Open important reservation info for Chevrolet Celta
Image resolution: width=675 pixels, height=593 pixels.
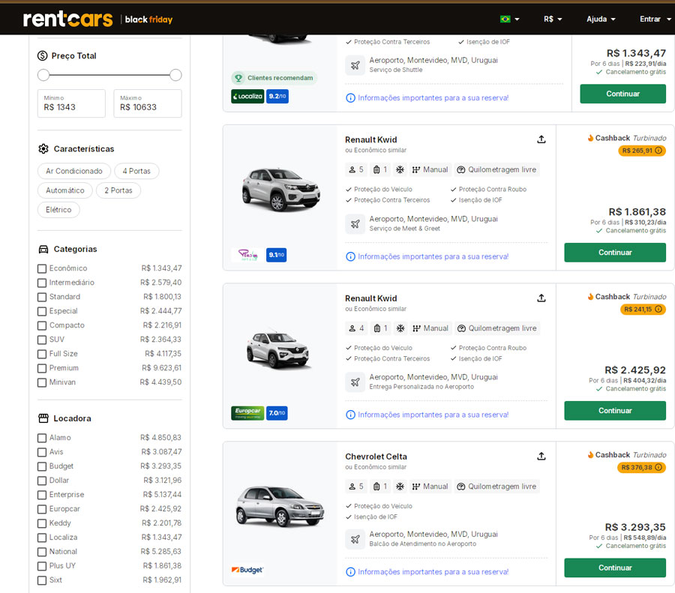pos(427,573)
